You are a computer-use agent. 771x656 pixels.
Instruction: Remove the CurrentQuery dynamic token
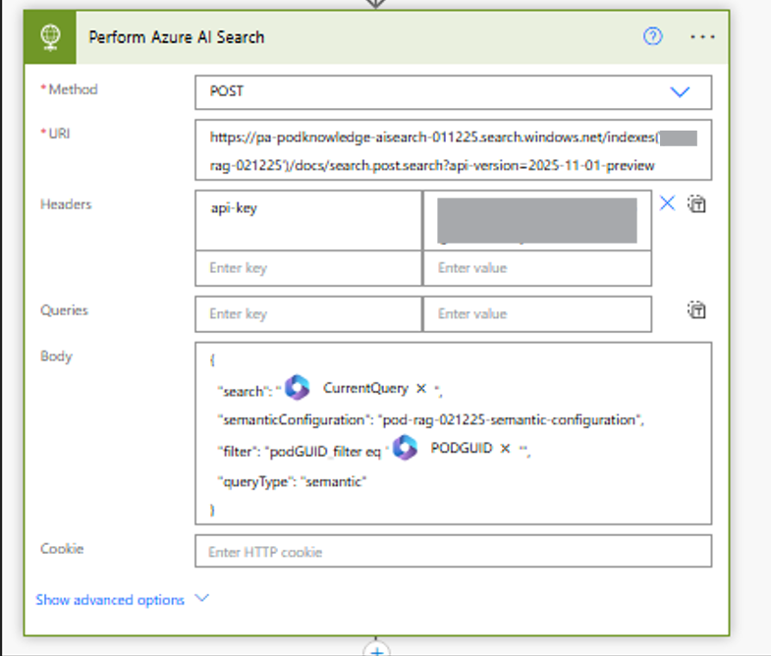coord(420,388)
